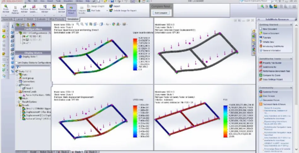Image resolution: width=299 pixels, height=153 pixels.
Task: Click the Run study icon
Action: click(54, 8)
